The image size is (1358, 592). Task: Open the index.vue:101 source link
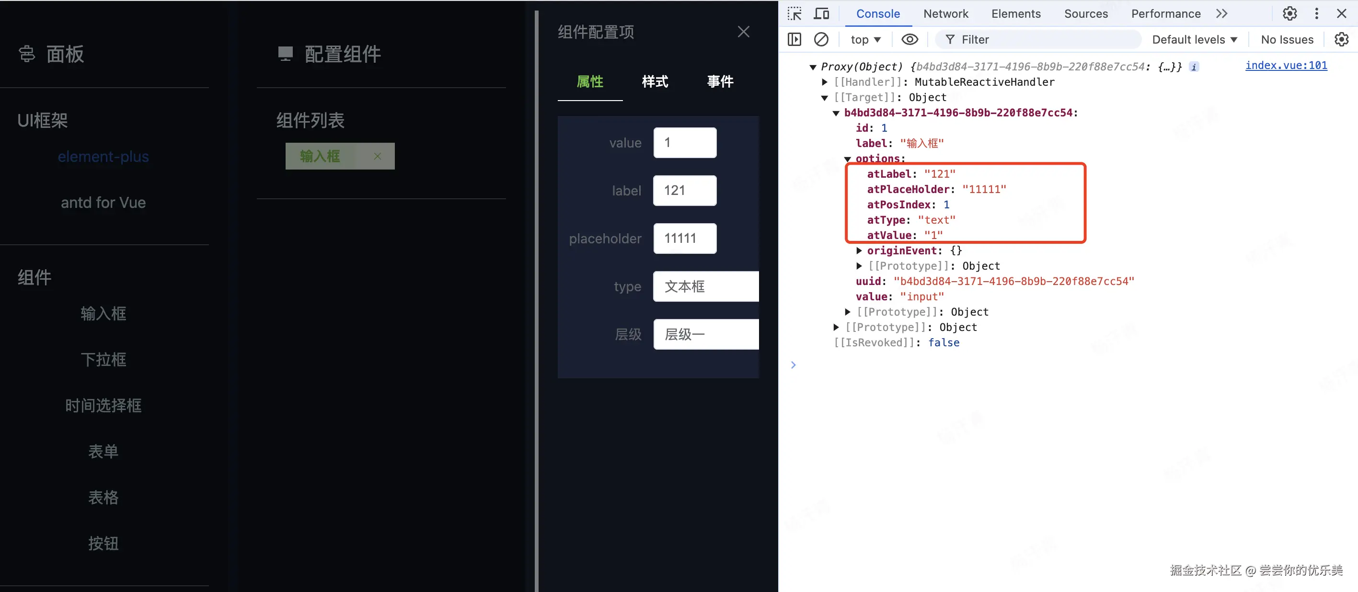click(1286, 65)
